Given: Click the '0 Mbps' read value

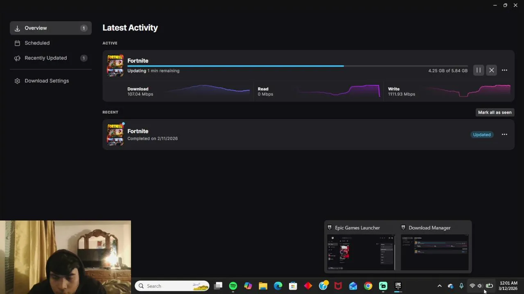Looking at the screenshot, I should [265, 94].
